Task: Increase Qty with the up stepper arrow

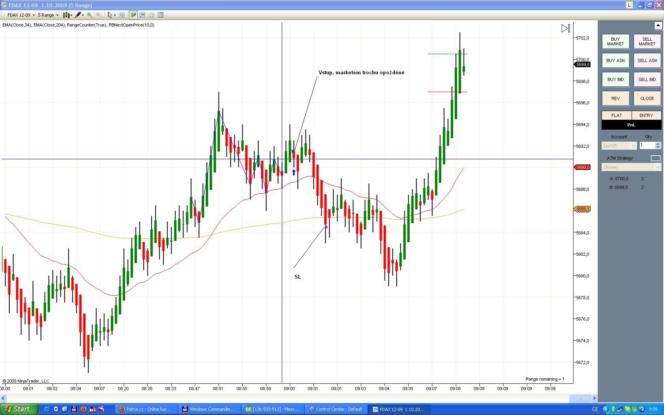Action: [x=658, y=144]
